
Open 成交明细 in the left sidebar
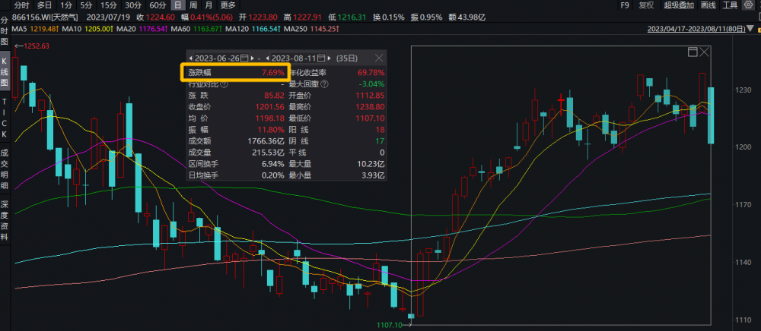(x=5, y=169)
